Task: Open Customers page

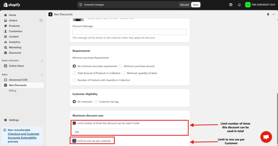Action: point(15,31)
